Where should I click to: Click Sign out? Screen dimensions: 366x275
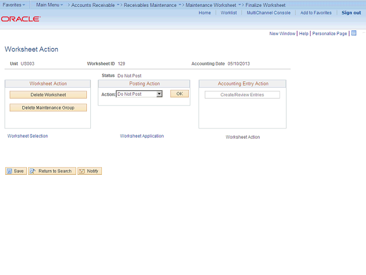[x=351, y=13]
